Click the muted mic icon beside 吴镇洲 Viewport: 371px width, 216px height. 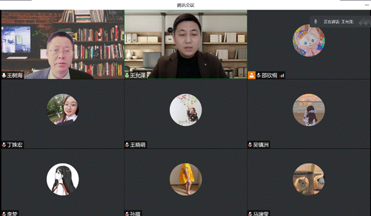click(250, 145)
